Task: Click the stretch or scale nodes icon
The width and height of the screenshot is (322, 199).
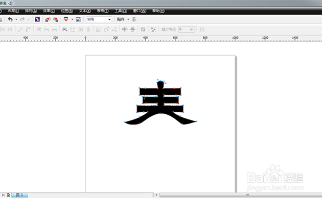Action: (99, 30)
